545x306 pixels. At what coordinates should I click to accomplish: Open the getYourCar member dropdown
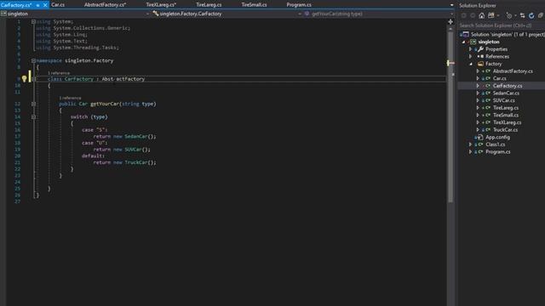click(x=451, y=14)
